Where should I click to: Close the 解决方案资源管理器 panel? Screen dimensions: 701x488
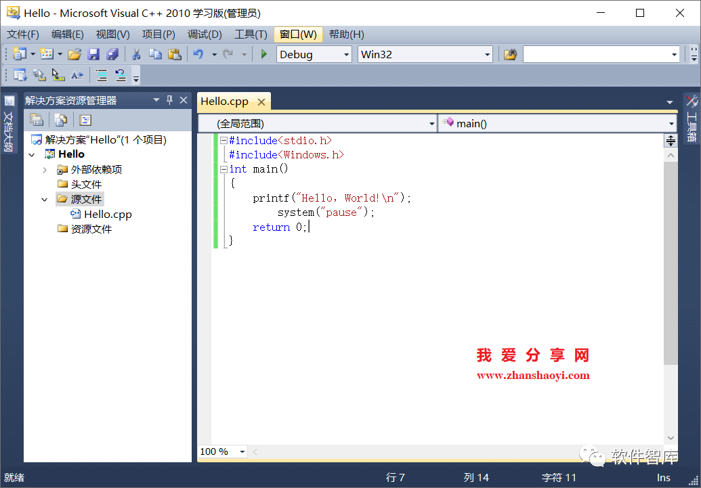[184, 100]
